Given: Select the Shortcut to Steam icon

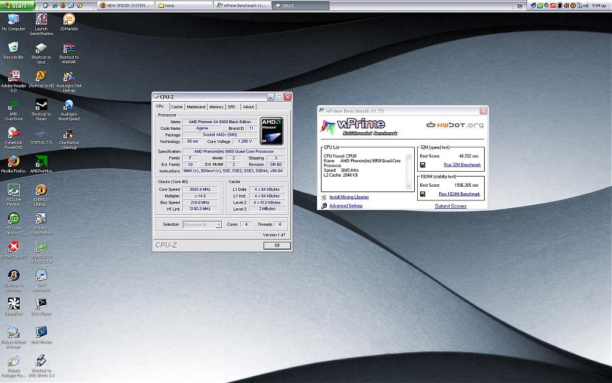Looking at the screenshot, I should tap(41, 110).
